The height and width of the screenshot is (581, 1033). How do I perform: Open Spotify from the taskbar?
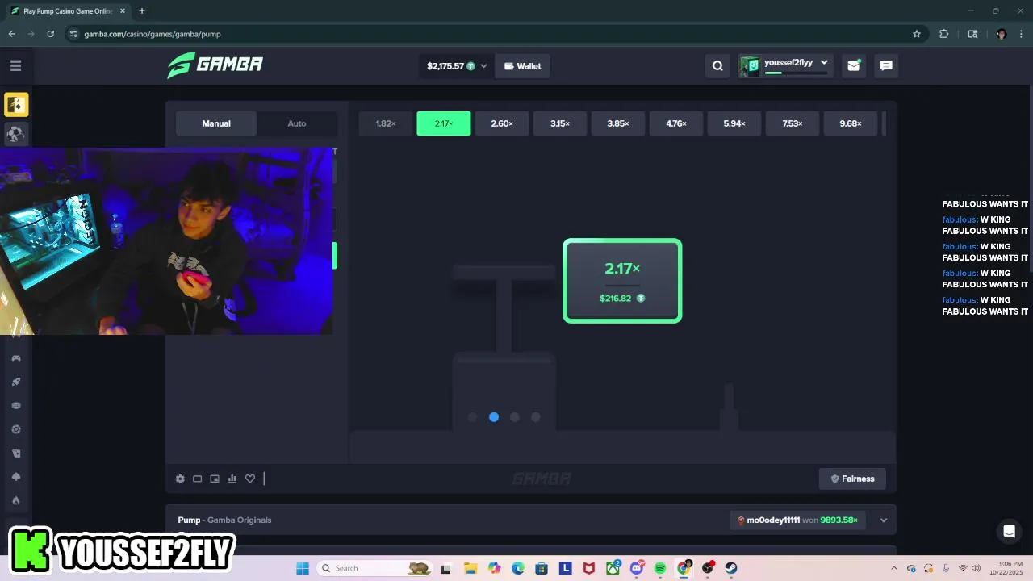coord(660,568)
